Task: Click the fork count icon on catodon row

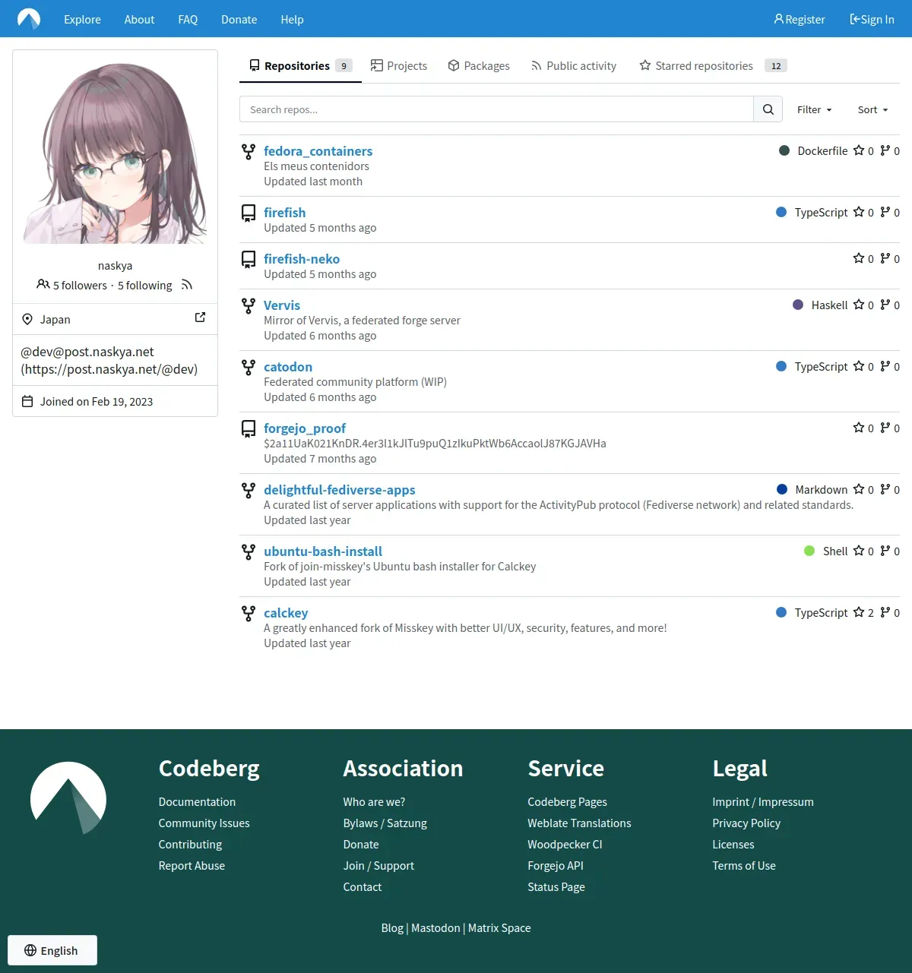Action: point(885,366)
